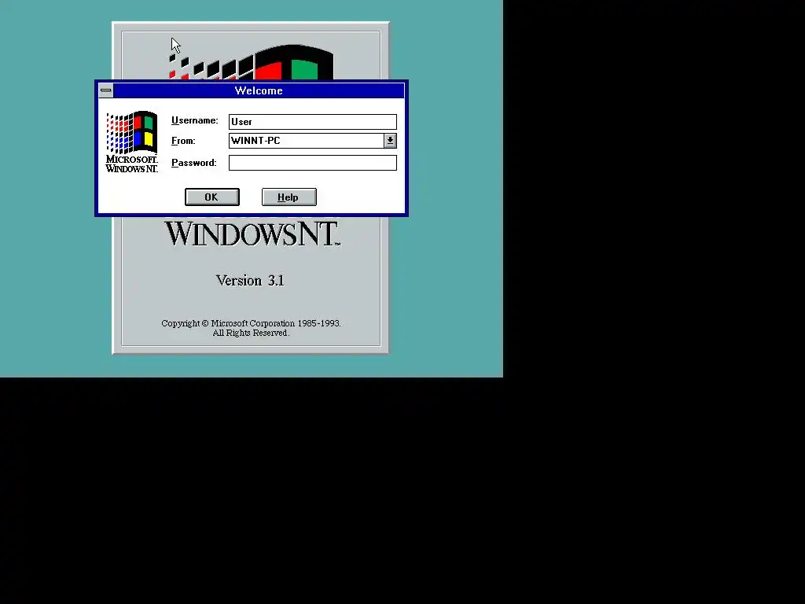Click into the Password field
Image resolution: width=805 pixels, height=604 pixels.
[313, 163]
